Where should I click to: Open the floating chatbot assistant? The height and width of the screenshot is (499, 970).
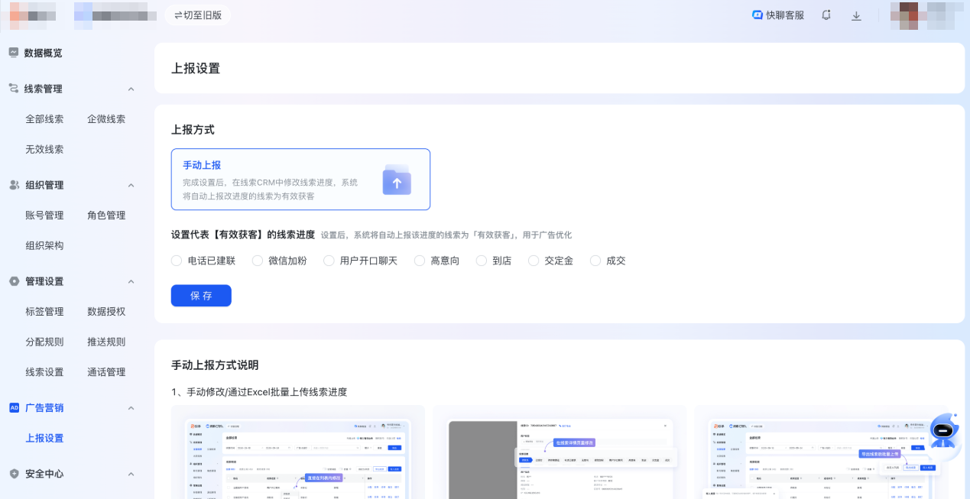coord(942,433)
